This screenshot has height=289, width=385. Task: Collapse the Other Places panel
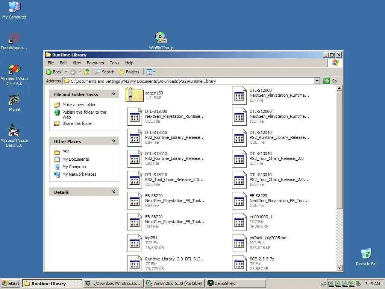pyautogui.click(x=114, y=141)
